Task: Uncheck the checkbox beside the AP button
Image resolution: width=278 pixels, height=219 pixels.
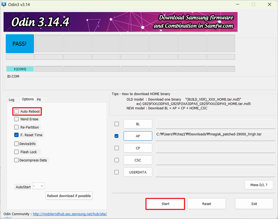Action: coord(116,136)
